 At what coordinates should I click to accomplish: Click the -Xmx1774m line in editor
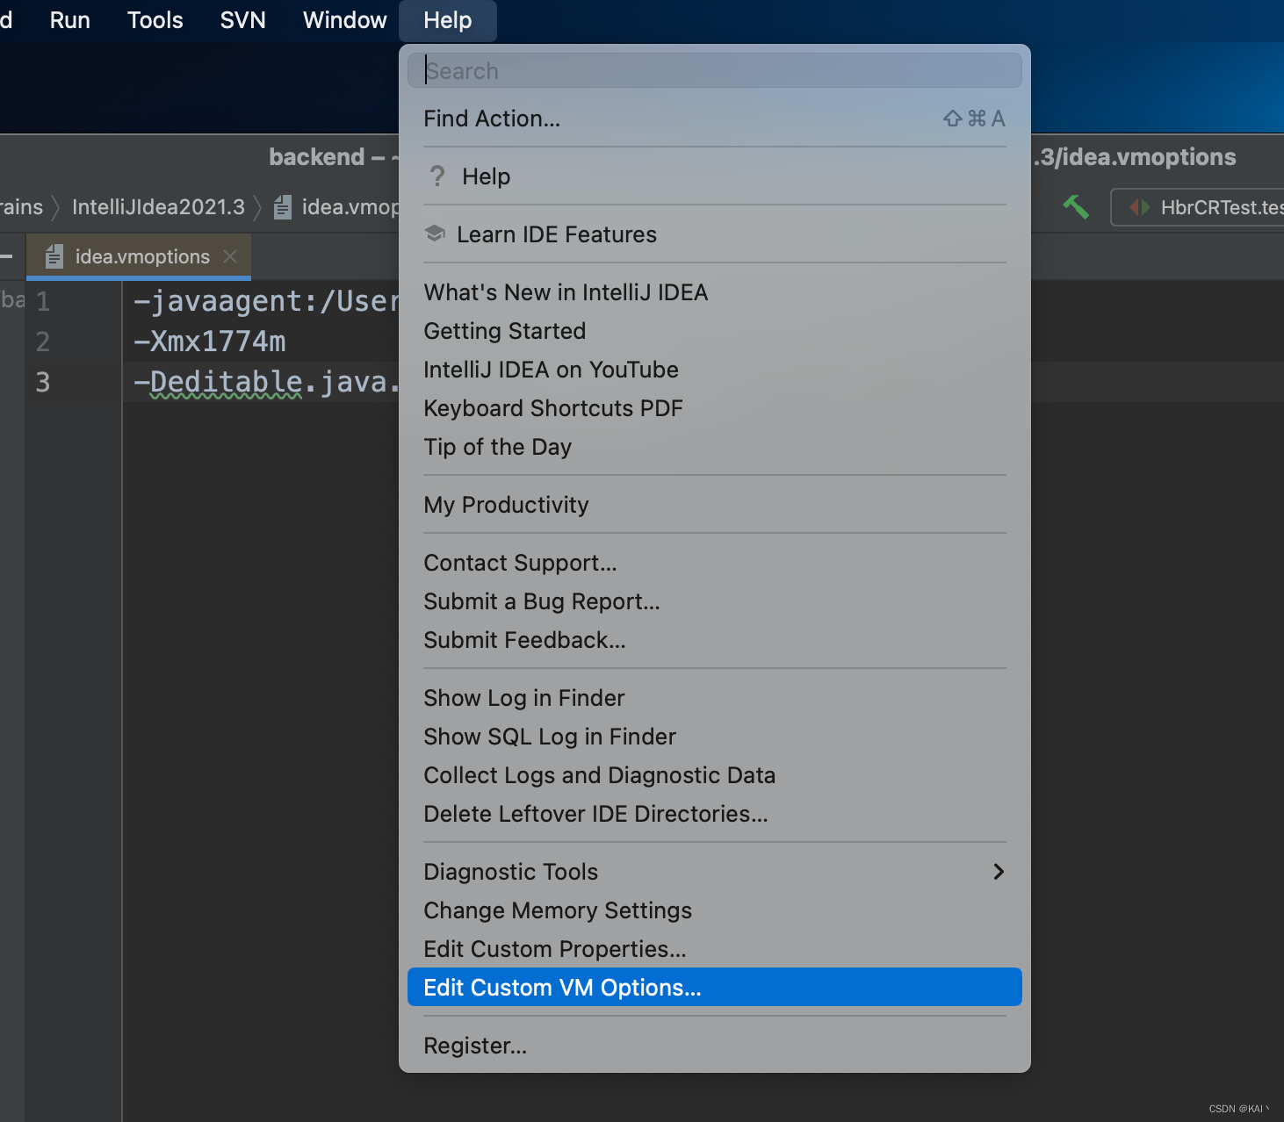(x=209, y=342)
